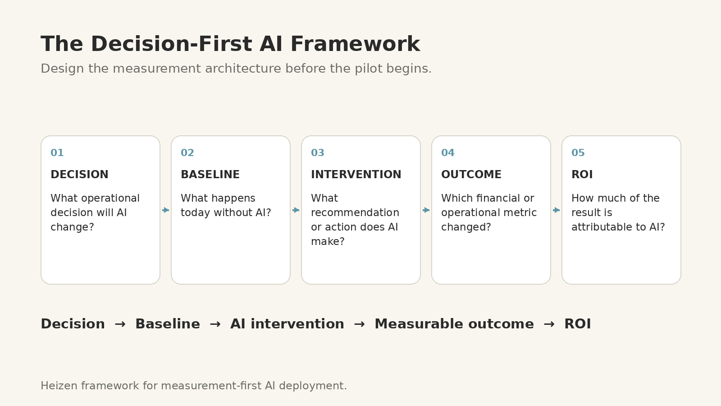Click the arrow between Outcome and ROI cards
The height and width of the screenshot is (406, 721).
[x=557, y=210]
